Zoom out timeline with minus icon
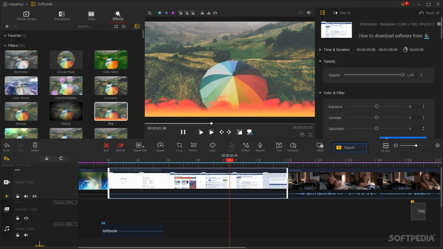The image size is (443, 249). click(396, 145)
